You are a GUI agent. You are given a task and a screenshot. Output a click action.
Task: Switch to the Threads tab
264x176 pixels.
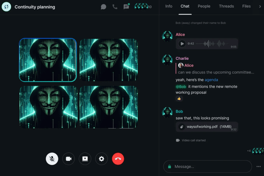tap(226, 6)
